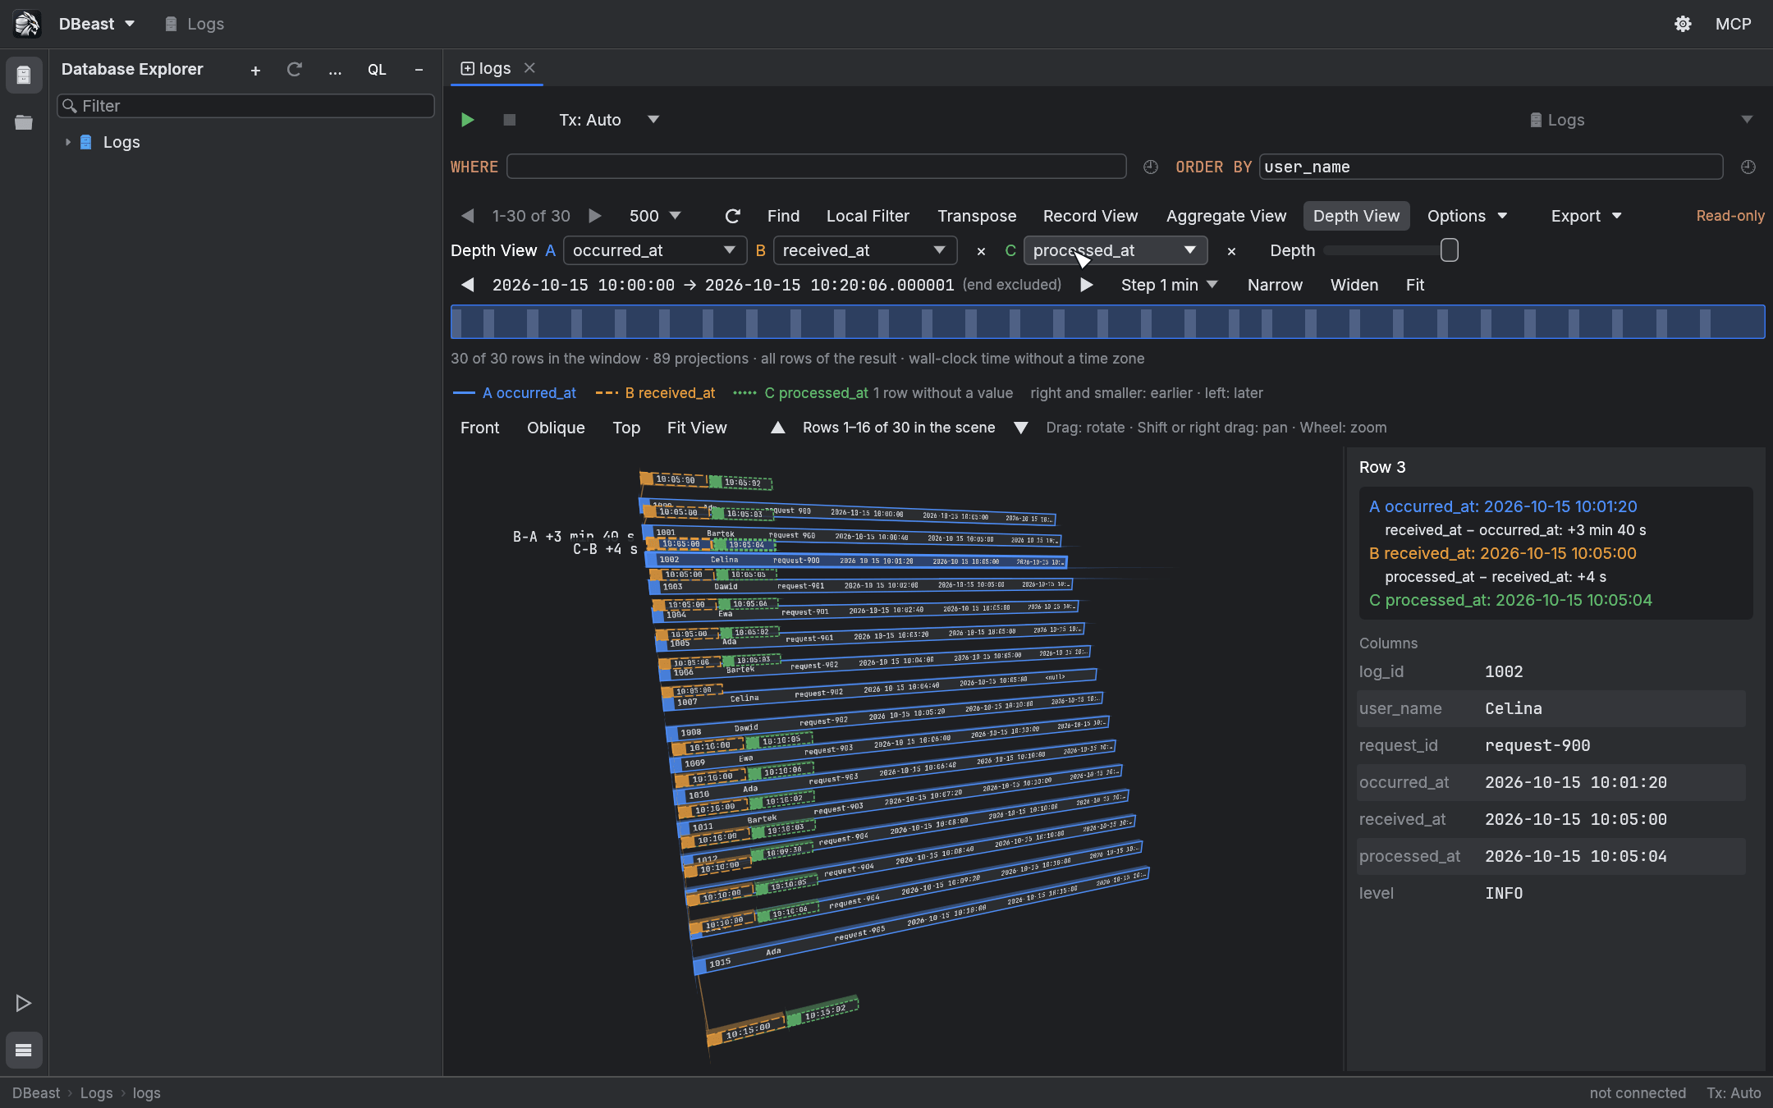Viewport: 1773px width, 1108px height.
Task: Expand the Logs tree node
Action: (x=68, y=142)
